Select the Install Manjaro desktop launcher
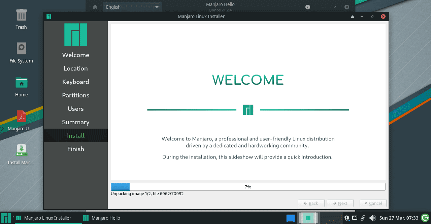 pos(21,150)
